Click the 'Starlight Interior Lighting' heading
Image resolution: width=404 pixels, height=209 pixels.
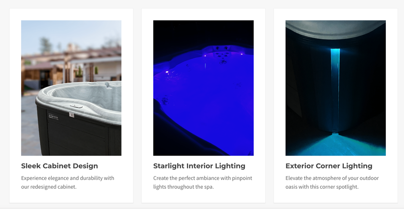point(199,166)
